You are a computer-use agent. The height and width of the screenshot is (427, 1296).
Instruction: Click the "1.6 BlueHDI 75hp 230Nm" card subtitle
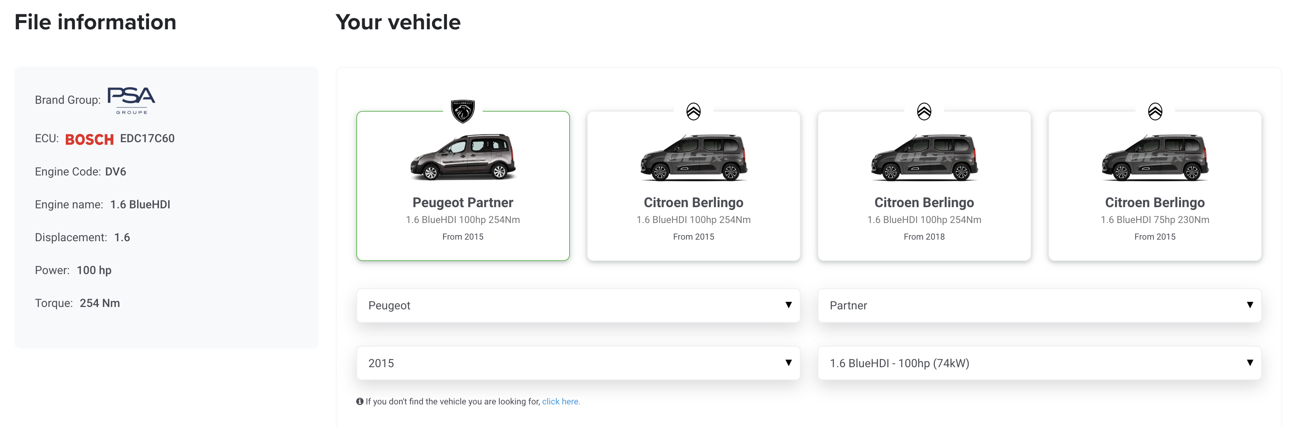(x=1155, y=220)
